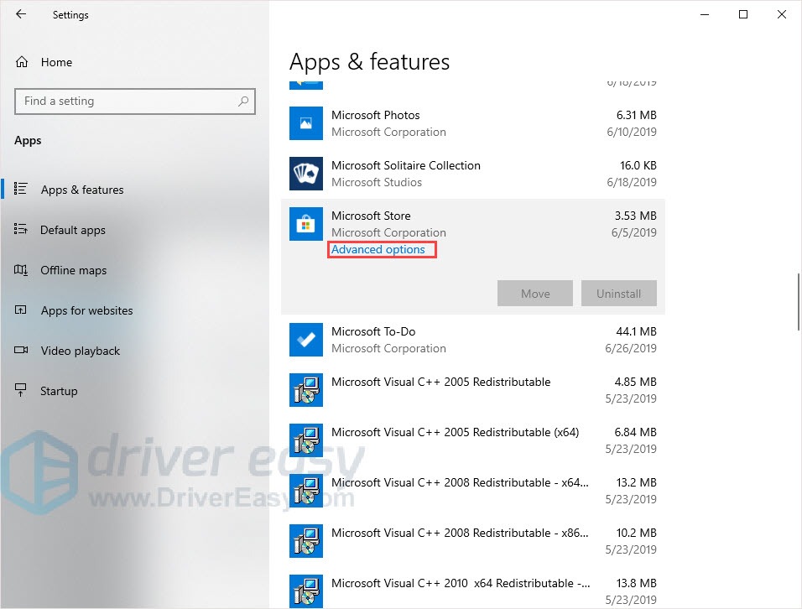Open the Home settings page
Image resolution: width=802 pixels, height=609 pixels.
(56, 62)
